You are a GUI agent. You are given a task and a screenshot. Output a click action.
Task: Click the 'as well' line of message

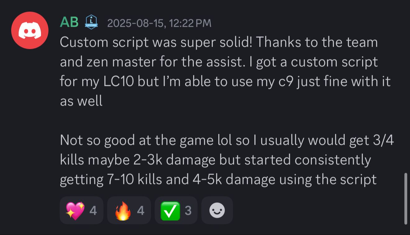coord(81,101)
